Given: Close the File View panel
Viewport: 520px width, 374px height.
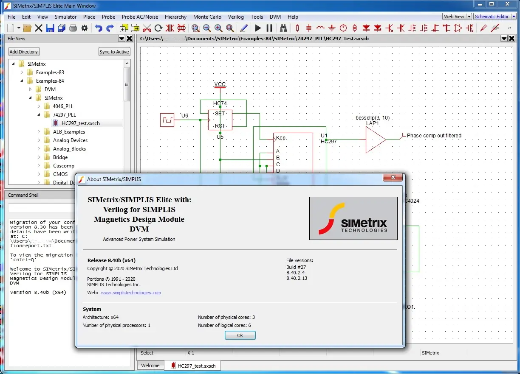Looking at the screenshot, I should (130, 39).
